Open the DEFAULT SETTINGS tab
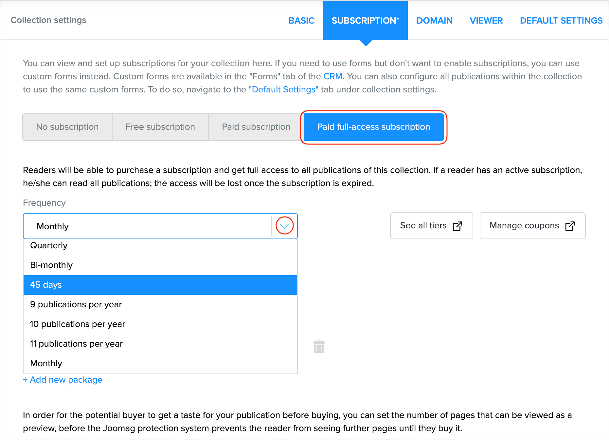 pyautogui.click(x=561, y=21)
